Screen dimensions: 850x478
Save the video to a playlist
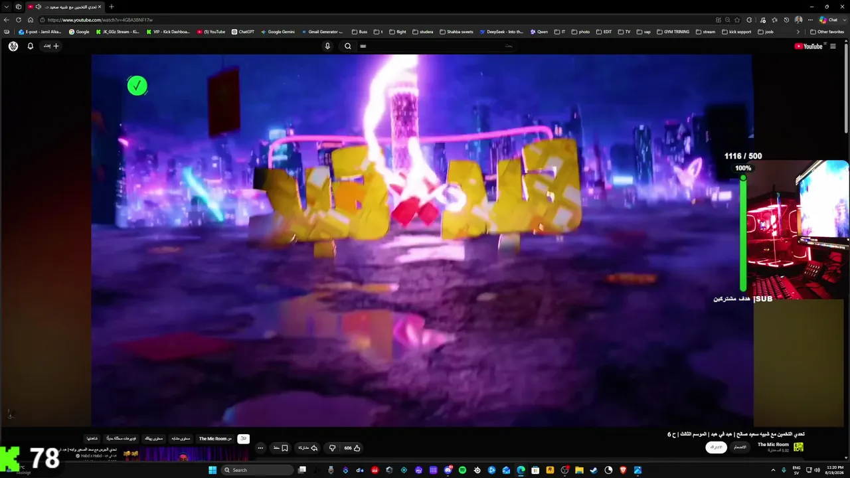click(280, 448)
